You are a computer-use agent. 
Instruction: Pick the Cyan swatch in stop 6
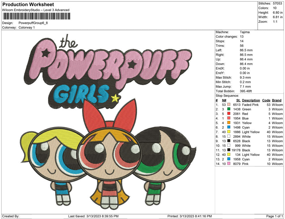coord(229,127)
